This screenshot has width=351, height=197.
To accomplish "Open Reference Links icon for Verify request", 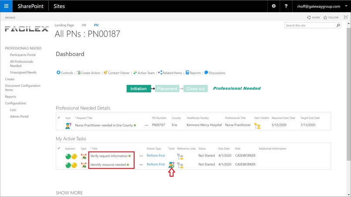I will click(x=180, y=157).
